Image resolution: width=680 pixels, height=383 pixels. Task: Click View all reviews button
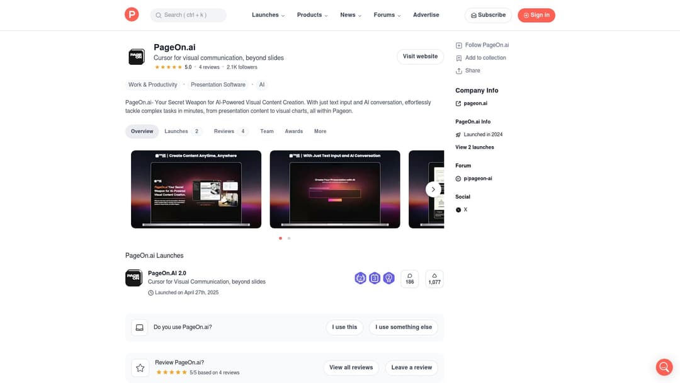(x=351, y=368)
